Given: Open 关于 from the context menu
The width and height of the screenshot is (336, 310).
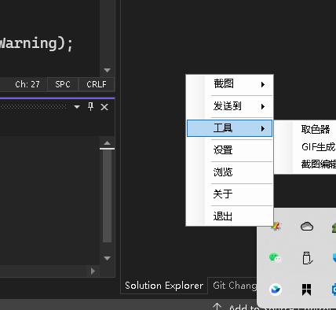Looking at the screenshot, I should (229, 194).
